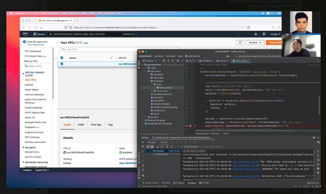Reload the page in the browser toolbar
The width and height of the screenshot is (326, 194).
[36, 27]
